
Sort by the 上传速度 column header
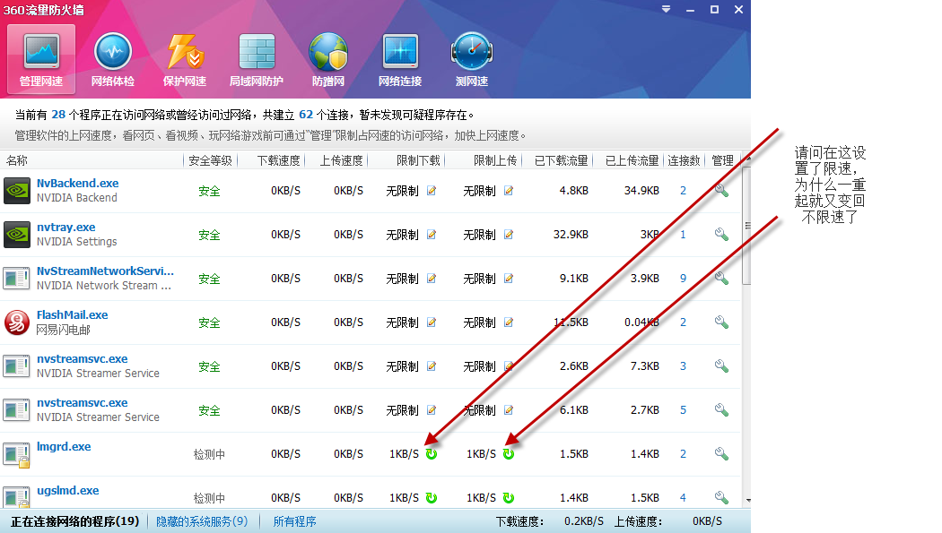tap(341, 160)
